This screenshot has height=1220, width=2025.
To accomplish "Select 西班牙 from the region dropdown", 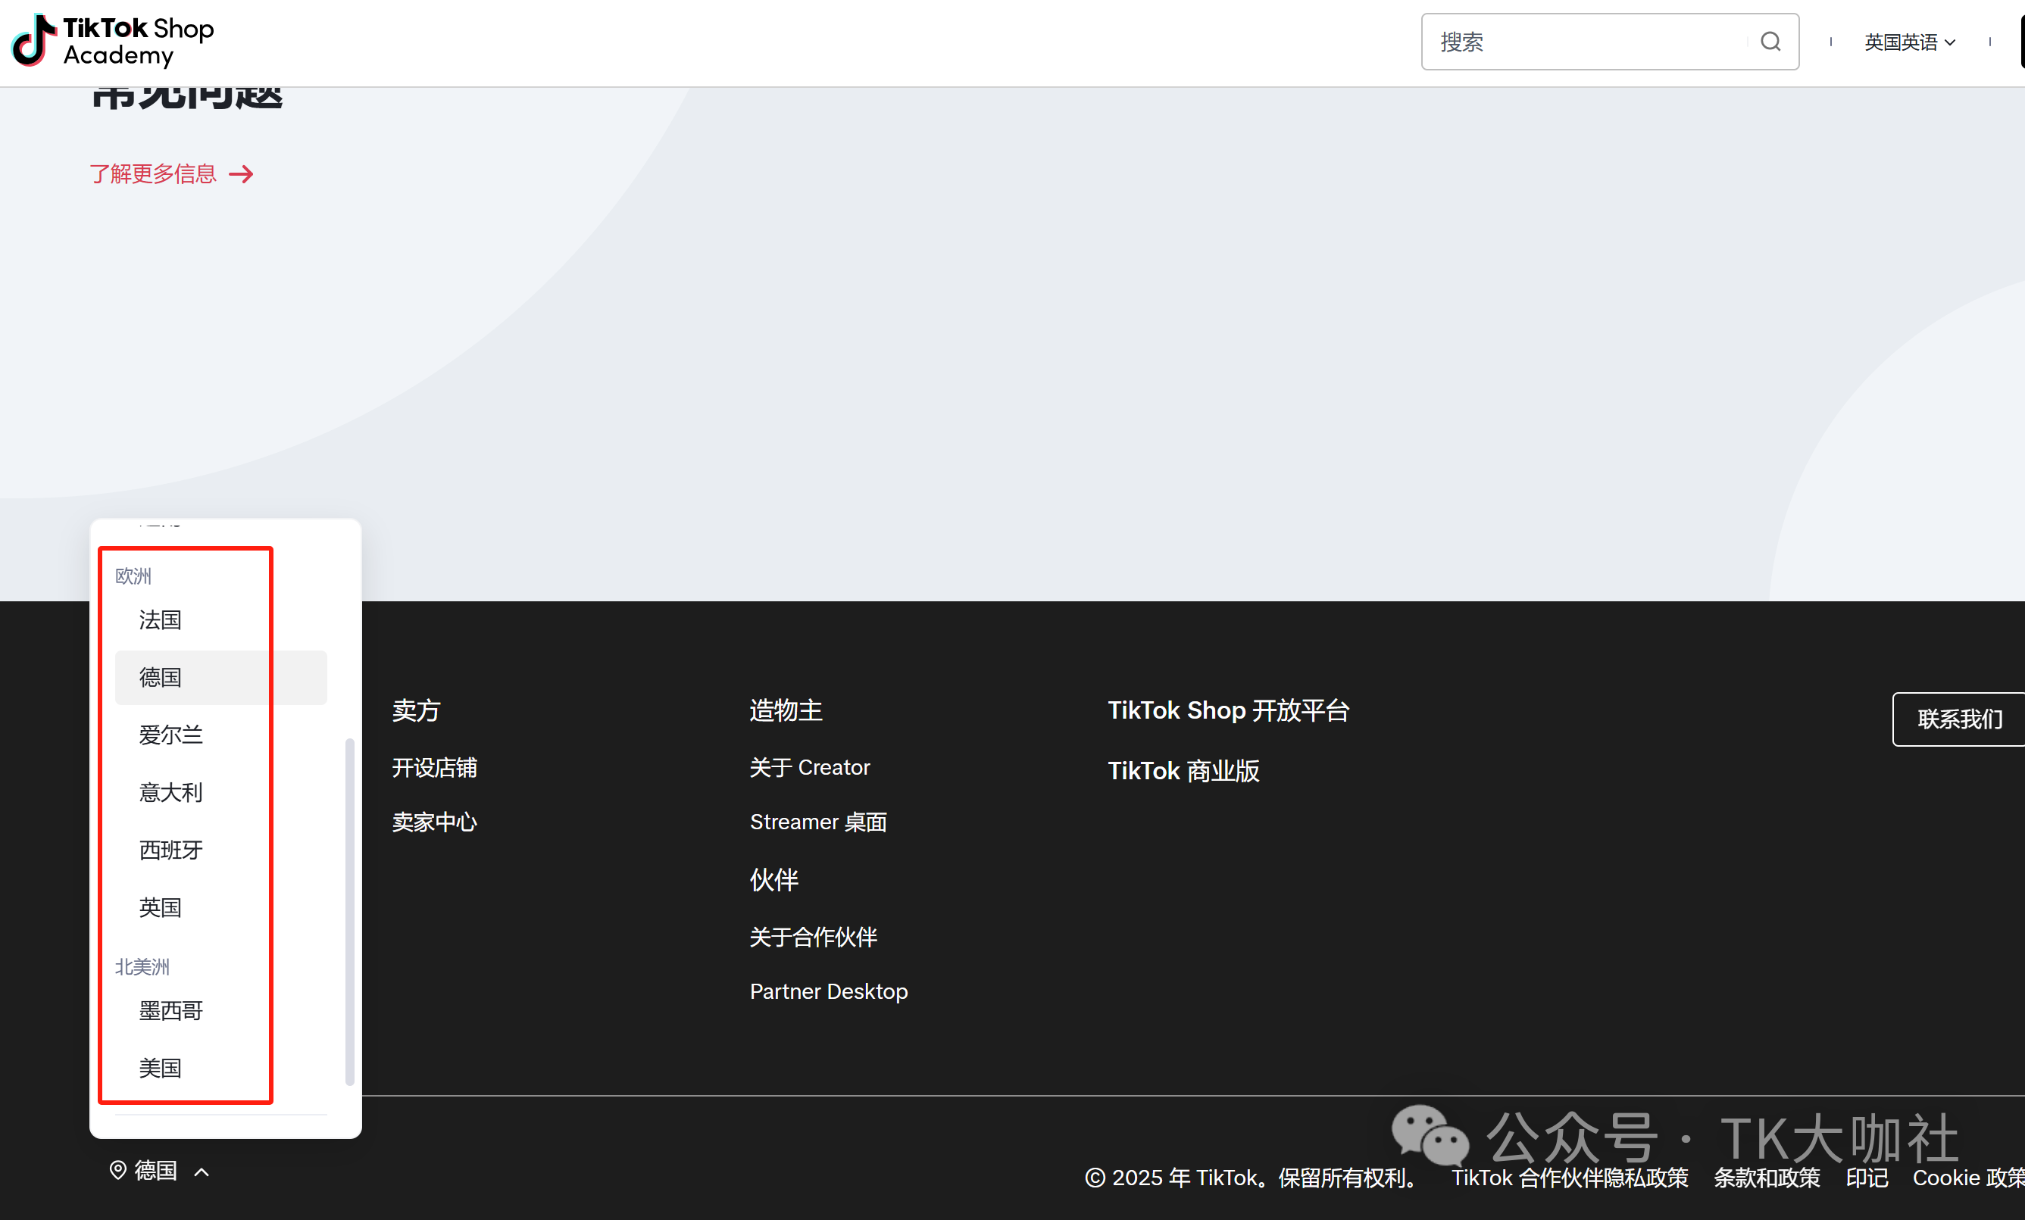I will point(170,850).
